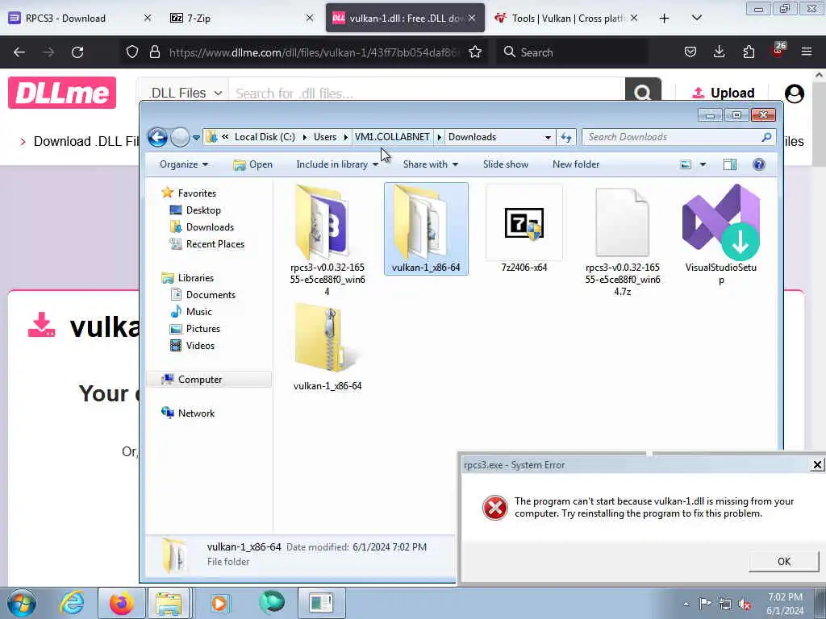
Task: Select the rpcs3 extracted folder icon
Action: click(327, 240)
